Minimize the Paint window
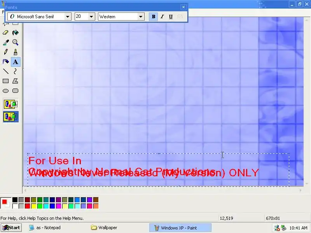The width and height of the screenshot is (311, 233). (292, 4)
